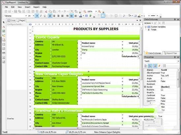Open the Report menu

pyautogui.click(x=36, y=7)
